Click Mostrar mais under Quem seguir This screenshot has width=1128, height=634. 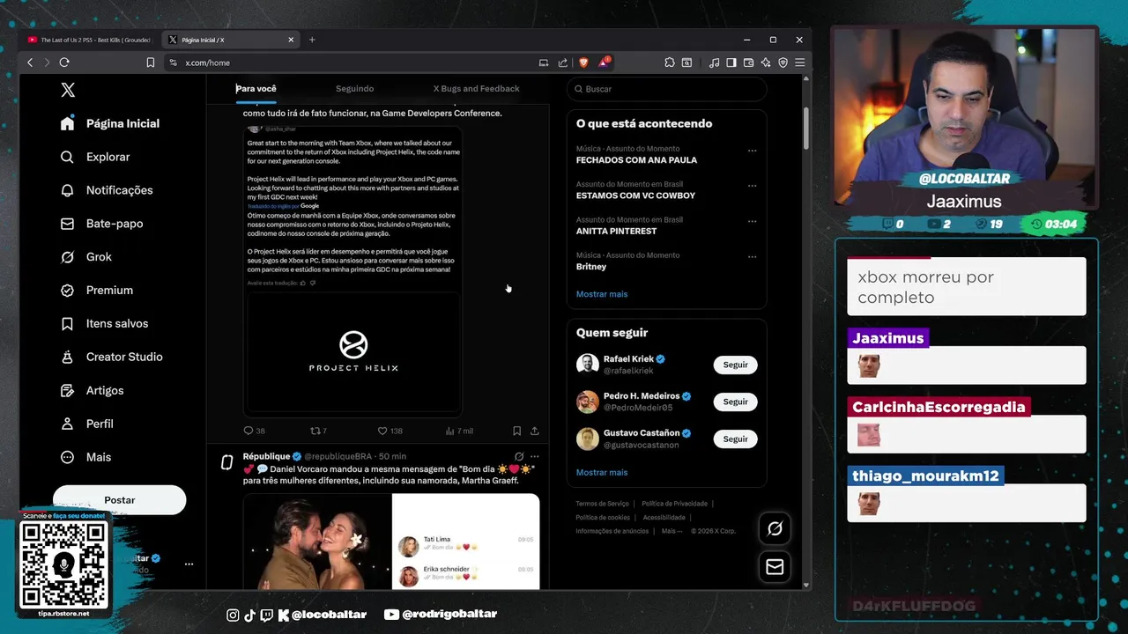coord(602,473)
